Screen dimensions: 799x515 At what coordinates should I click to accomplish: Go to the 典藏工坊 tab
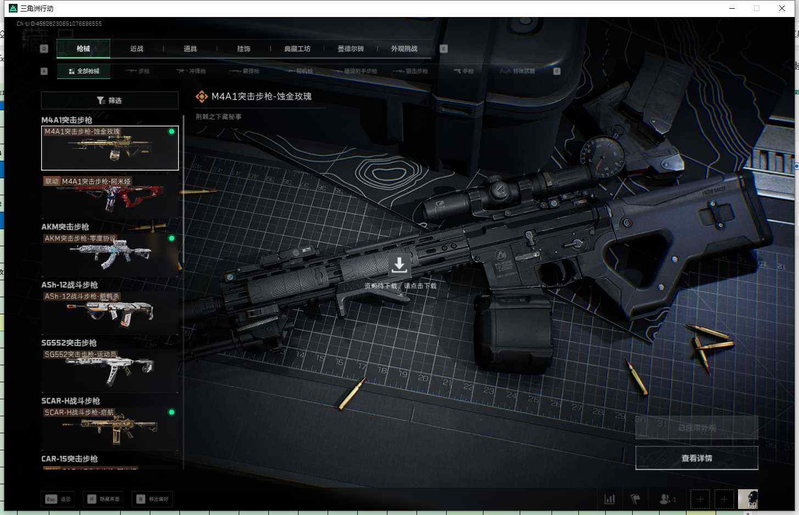[x=297, y=49]
